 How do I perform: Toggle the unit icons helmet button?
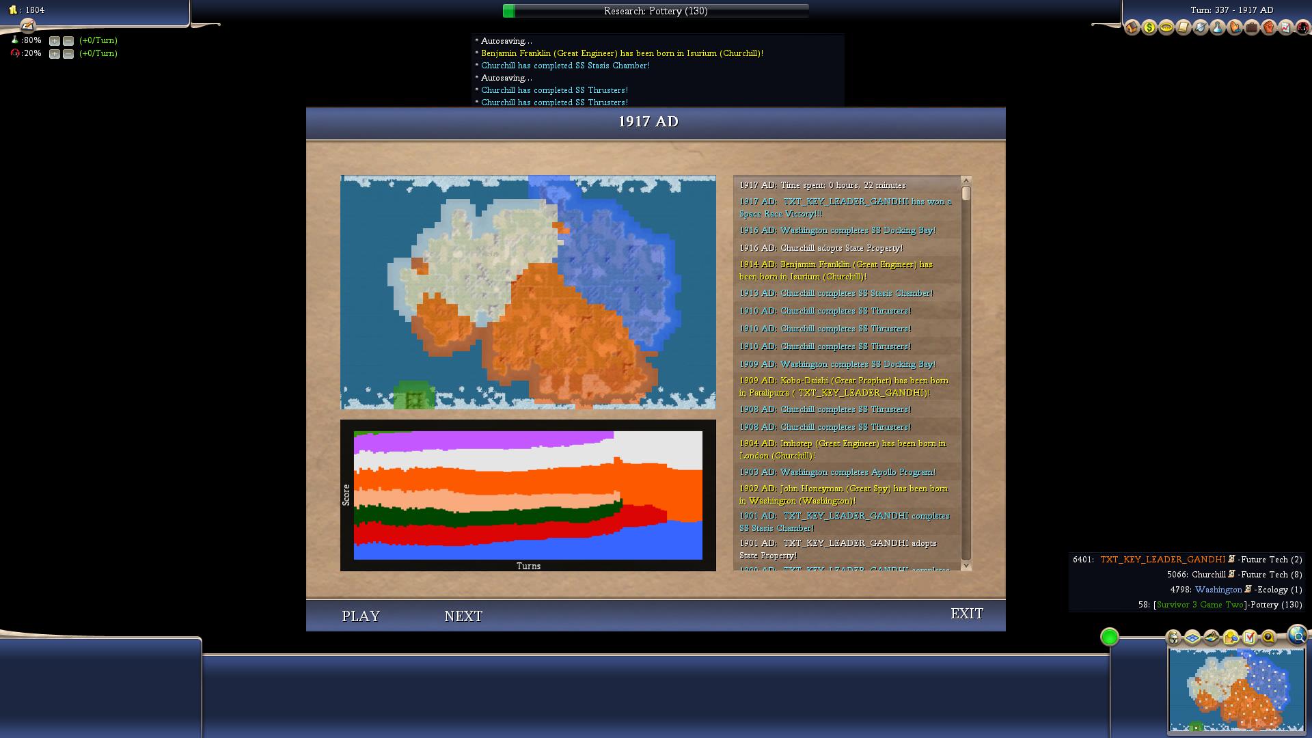pos(1173,638)
